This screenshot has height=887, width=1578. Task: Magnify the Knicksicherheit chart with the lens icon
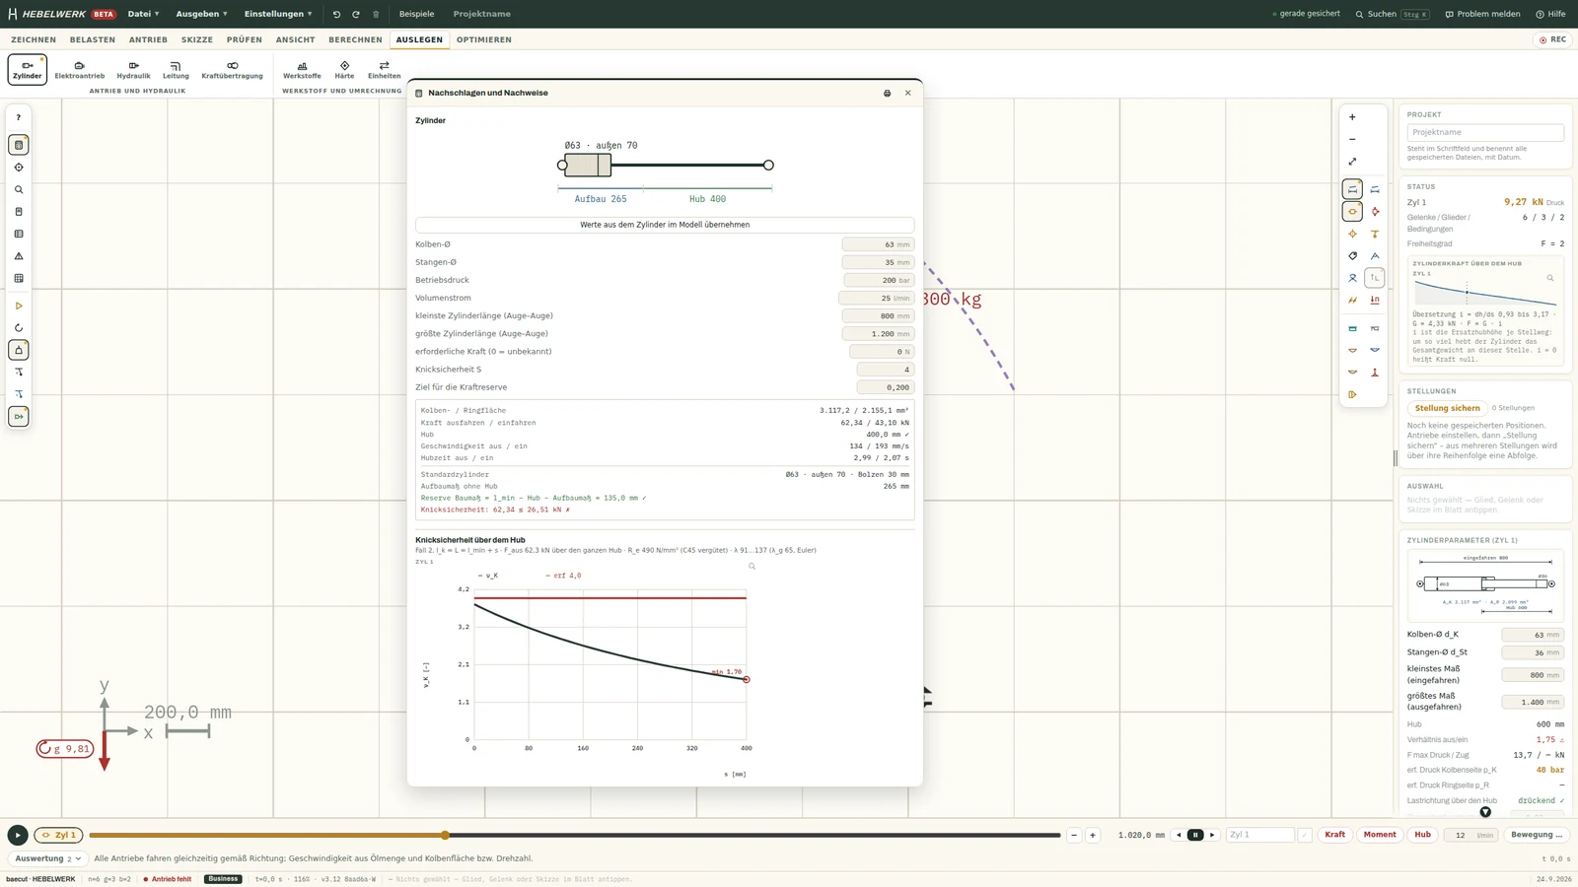pyautogui.click(x=752, y=566)
